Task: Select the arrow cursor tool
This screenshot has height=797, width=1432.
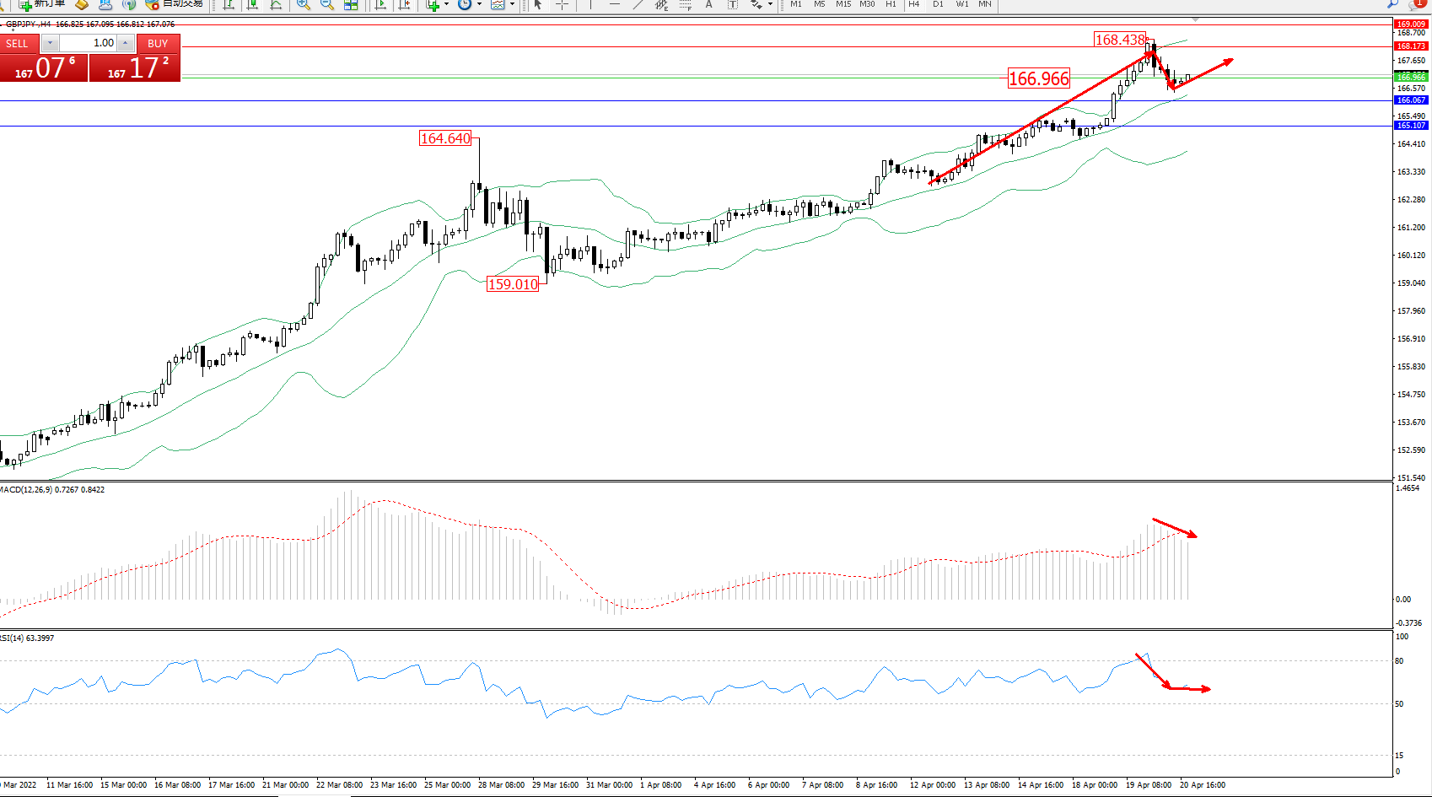Action: pos(538,4)
